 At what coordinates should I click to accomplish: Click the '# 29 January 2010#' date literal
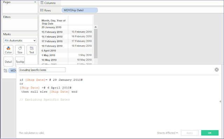pyautogui.click(x=66, y=80)
